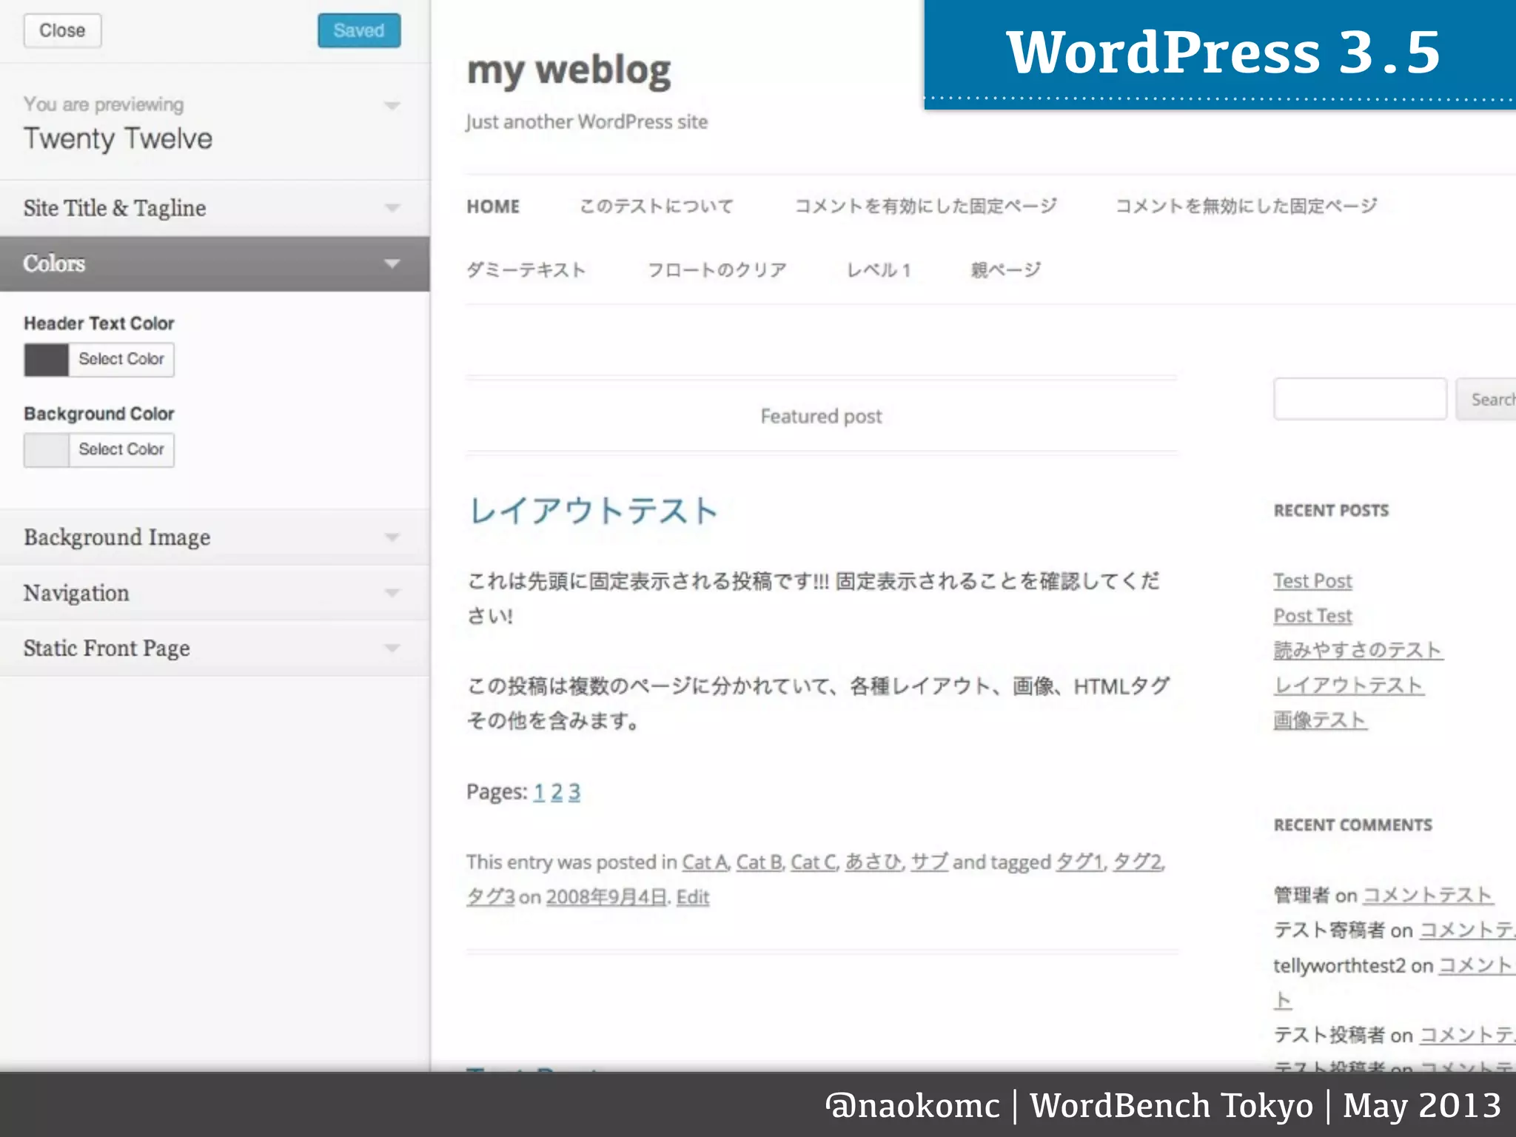Screen dimensions: 1516x1137
Task: Open the このテストについて menu item
Action: point(657,207)
